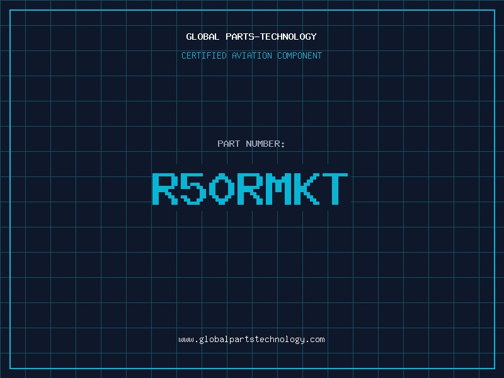Select the large R5ORMKT part number
504x378 pixels.
pos(250,188)
